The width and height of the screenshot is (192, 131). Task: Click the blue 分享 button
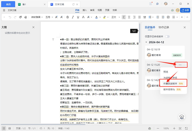pos(185,10)
